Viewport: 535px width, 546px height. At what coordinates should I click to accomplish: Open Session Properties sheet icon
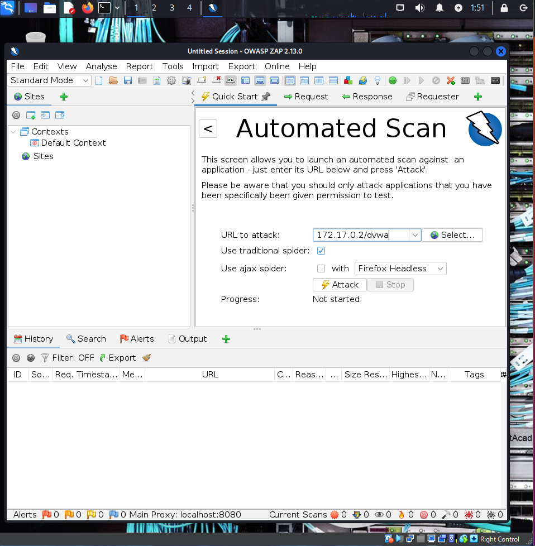point(157,81)
